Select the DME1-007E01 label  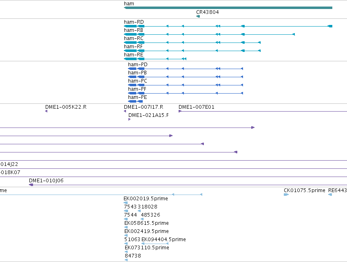pos(196,107)
